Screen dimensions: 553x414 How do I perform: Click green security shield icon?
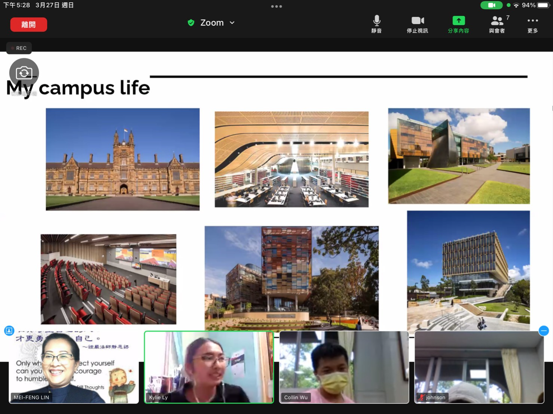(191, 23)
